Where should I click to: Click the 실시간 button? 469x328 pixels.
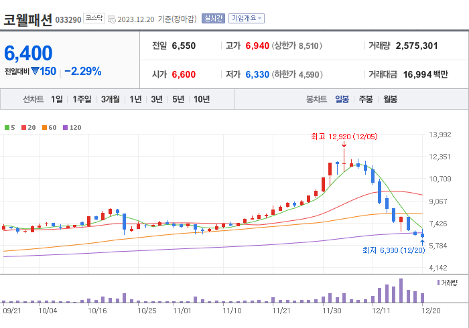[213, 19]
